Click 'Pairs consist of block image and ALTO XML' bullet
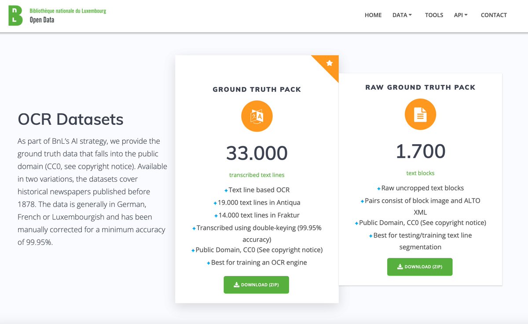Viewport: 528px width, 324px height. (x=420, y=206)
